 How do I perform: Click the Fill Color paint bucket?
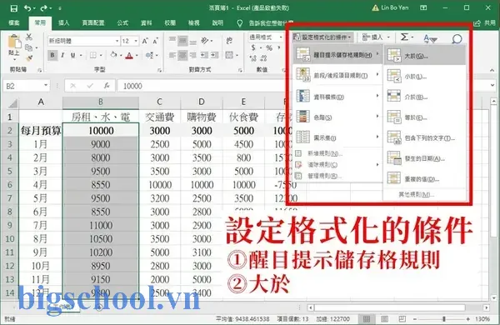pos(113,55)
